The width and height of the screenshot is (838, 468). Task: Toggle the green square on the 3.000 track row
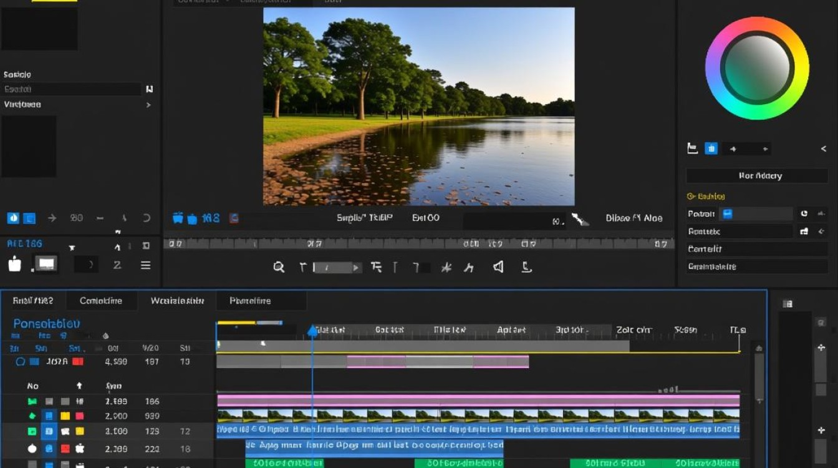(x=32, y=431)
